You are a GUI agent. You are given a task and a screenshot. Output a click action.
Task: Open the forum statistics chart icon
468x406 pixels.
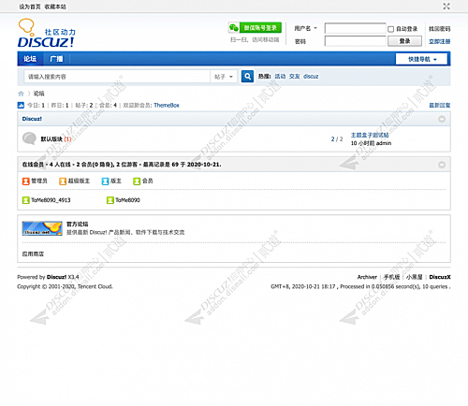pos(21,105)
